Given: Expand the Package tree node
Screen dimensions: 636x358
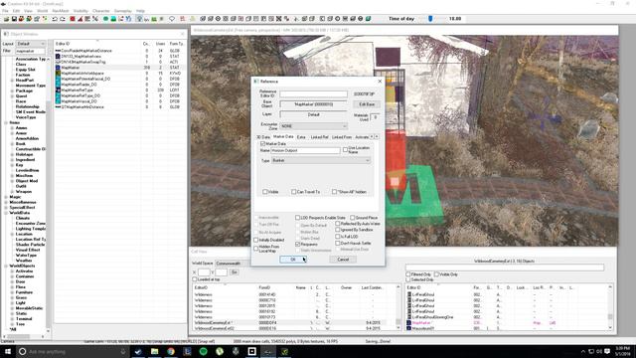Looking at the screenshot, I should (x=12, y=90).
